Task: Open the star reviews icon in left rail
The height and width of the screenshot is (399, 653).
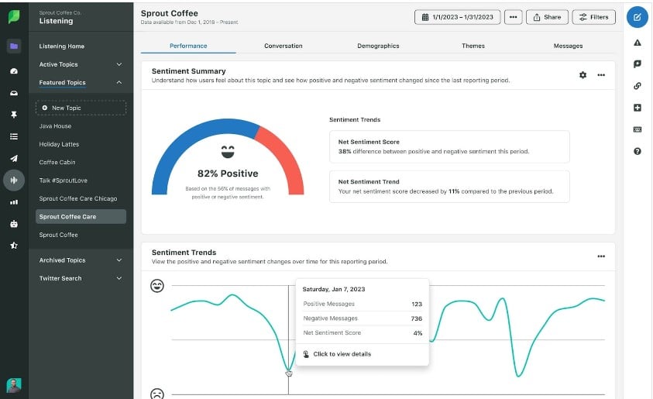Action: click(x=14, y=246)
